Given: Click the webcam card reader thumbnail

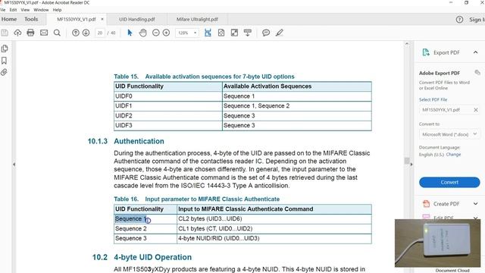Looking at the screenshot, I should (437, 243).
